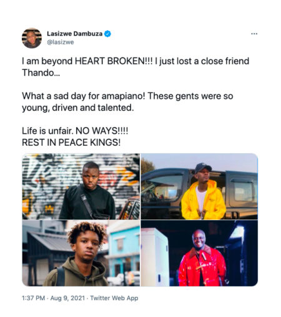Open Lasizwe Dambuza's profile avatar

click(32, 38)
